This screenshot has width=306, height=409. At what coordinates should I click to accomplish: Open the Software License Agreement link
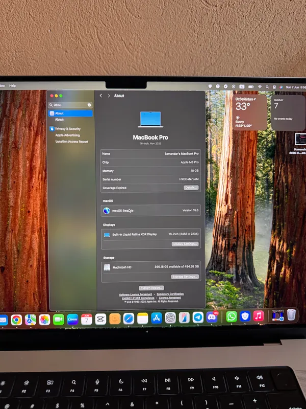[136, 294]
